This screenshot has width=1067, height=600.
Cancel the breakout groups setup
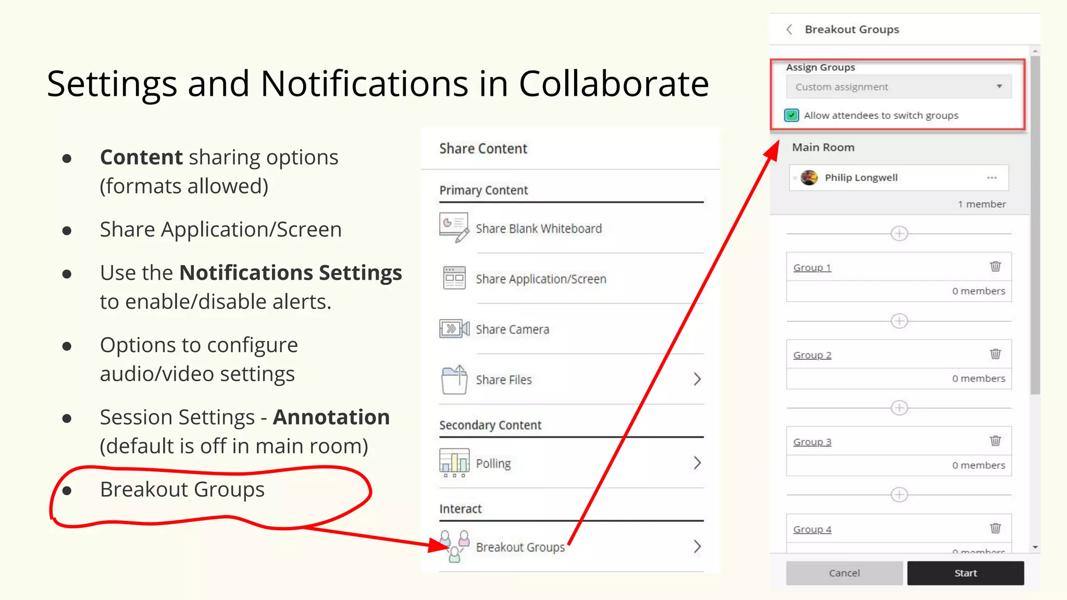[x=844, y=573]
